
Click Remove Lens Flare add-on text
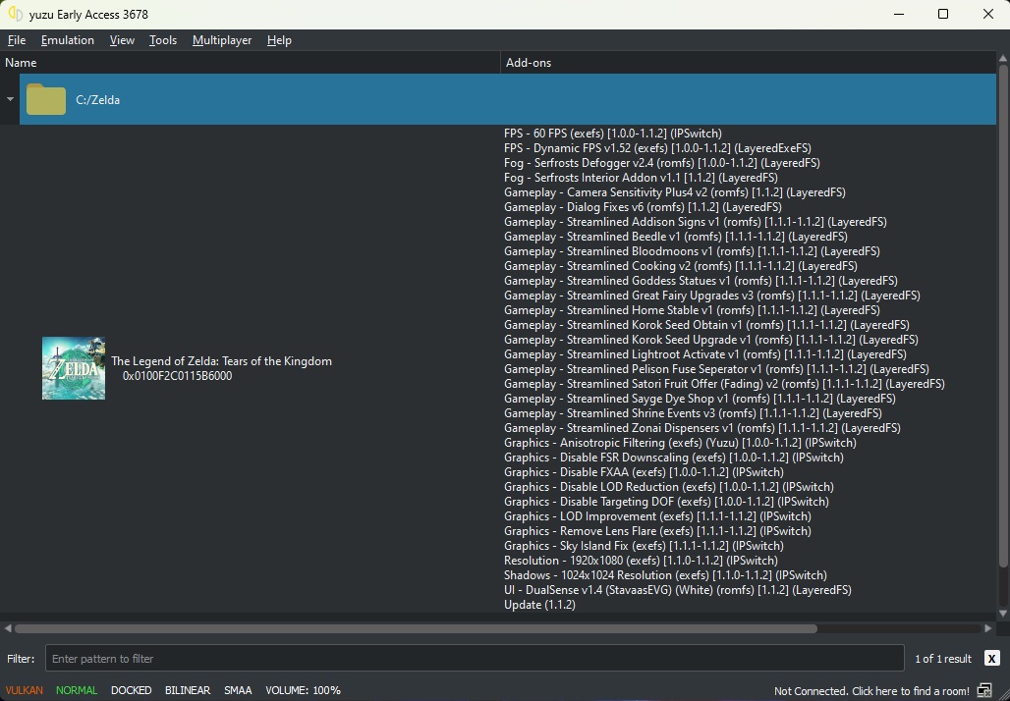pos(657,531)
